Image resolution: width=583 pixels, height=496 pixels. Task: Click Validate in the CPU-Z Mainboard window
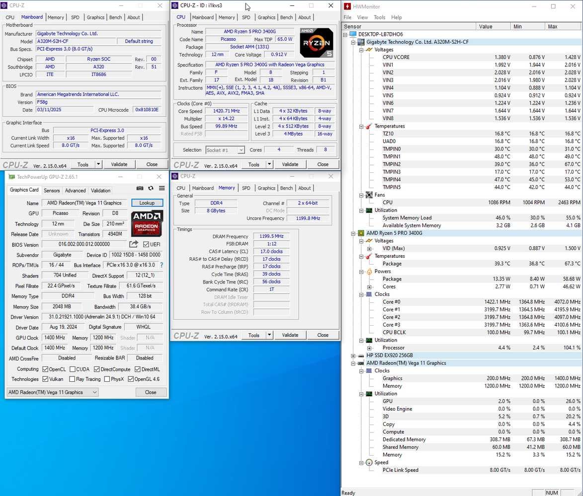click(x=119, y=164)
